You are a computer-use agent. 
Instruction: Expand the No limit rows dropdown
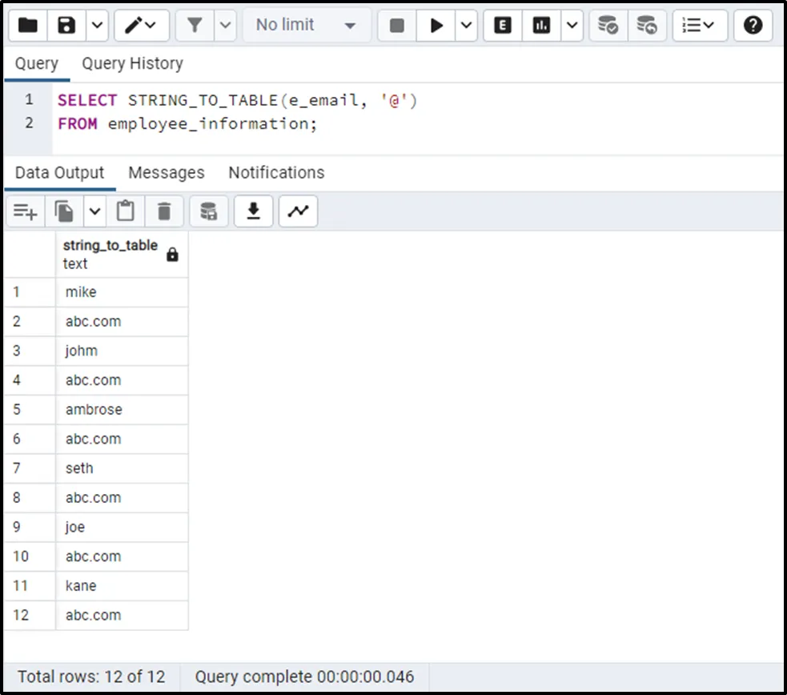(x=306, y=26)
